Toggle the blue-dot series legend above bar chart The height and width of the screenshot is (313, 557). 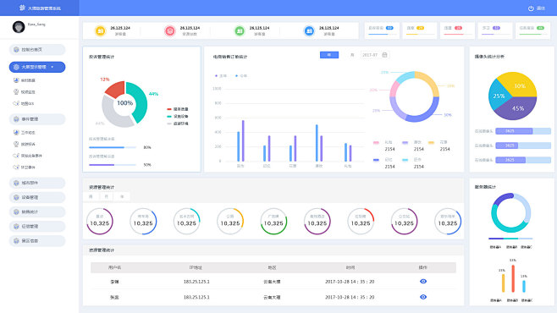[241, 75]
